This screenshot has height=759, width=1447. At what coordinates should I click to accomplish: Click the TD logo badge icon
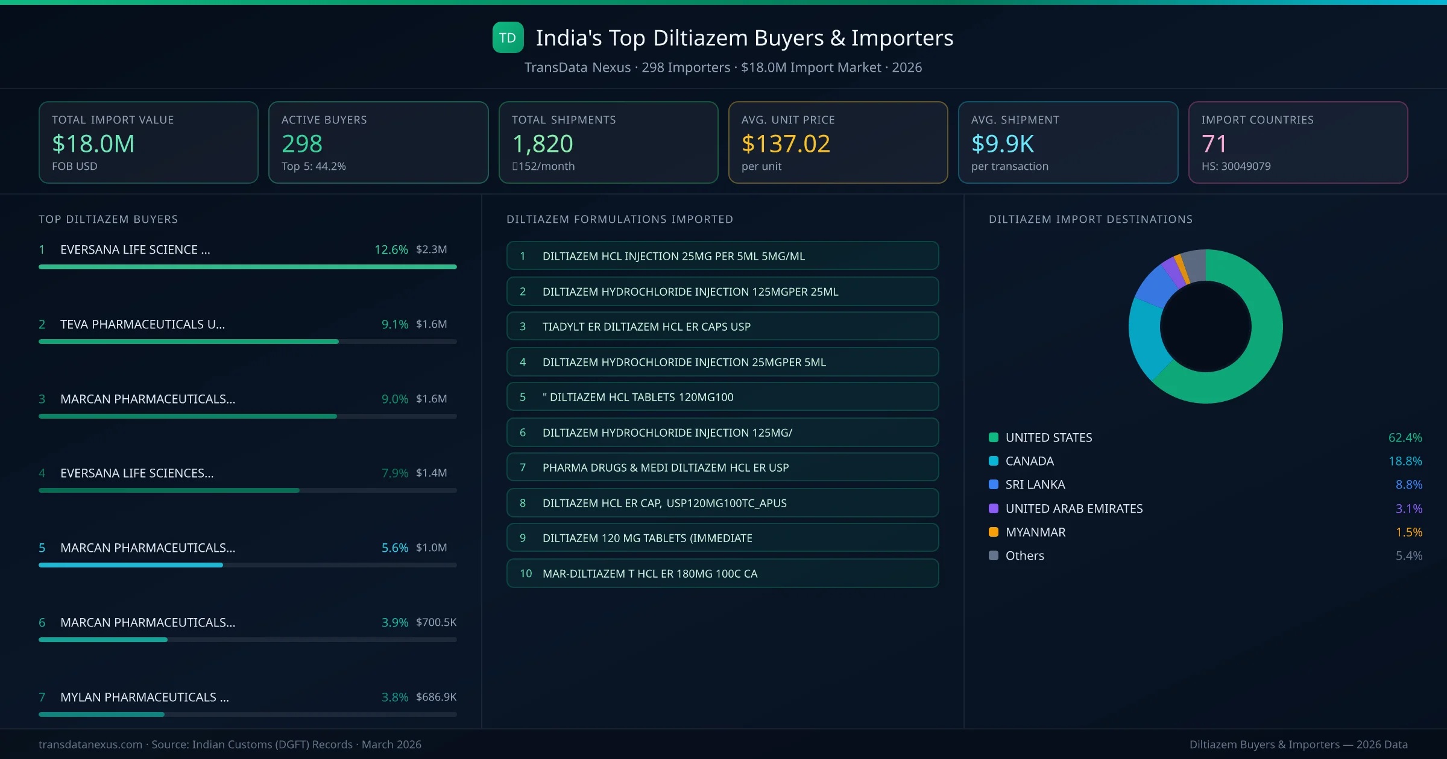[507, 37]
